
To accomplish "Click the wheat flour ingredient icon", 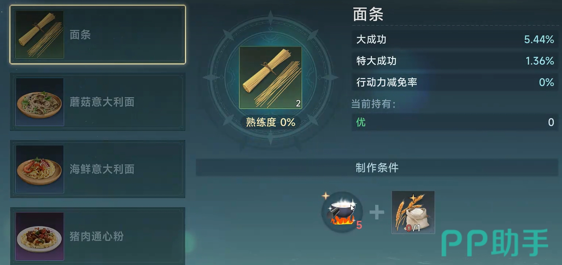I will click(x=413, y=212).
